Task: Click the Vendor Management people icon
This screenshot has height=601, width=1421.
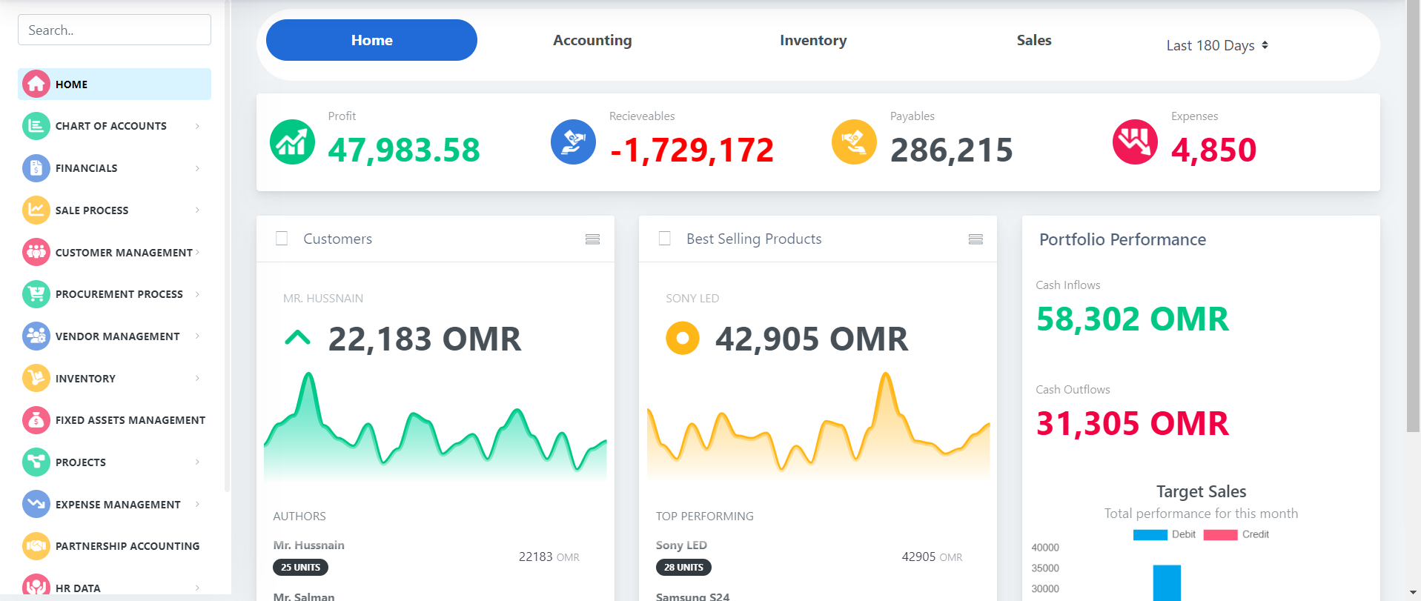Action: coord(36,336)
